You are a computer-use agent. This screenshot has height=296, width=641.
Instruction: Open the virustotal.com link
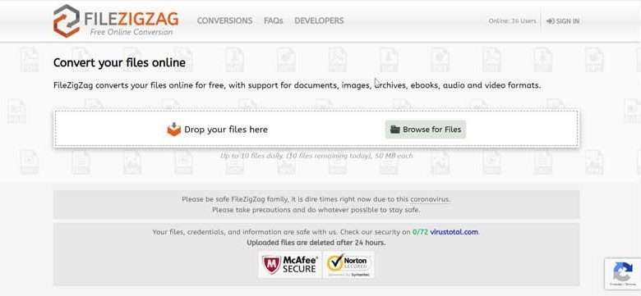coord(454,232)
